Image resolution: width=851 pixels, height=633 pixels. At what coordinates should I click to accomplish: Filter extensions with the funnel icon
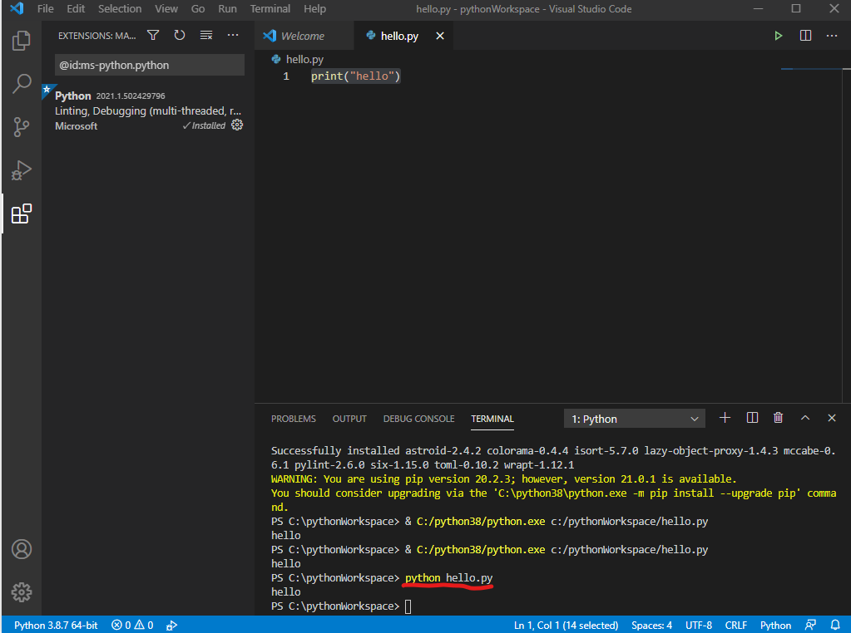pos(153,35)
